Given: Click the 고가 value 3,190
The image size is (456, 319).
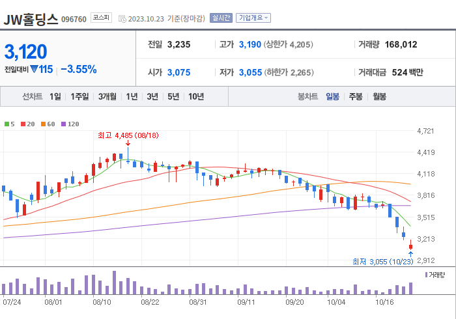Looking at the screenshot, I should point(250,44).
